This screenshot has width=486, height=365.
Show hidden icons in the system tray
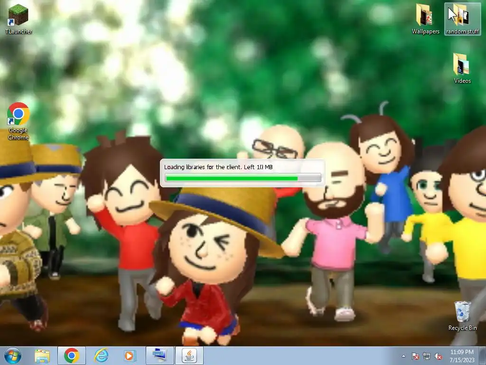tap(403, 356)
